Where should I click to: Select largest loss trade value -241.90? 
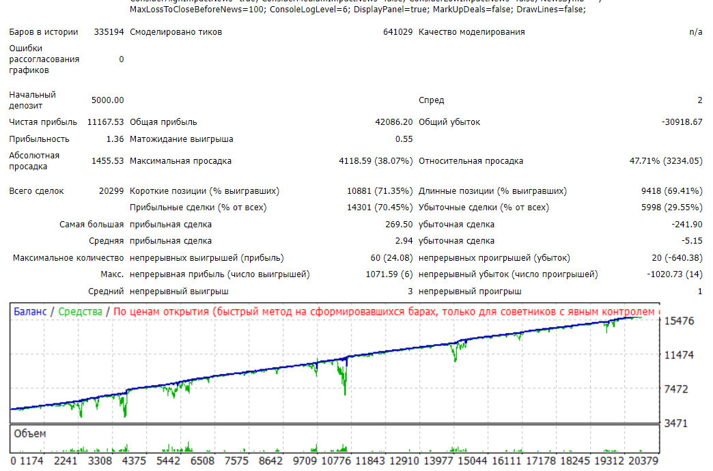(686, 225)
